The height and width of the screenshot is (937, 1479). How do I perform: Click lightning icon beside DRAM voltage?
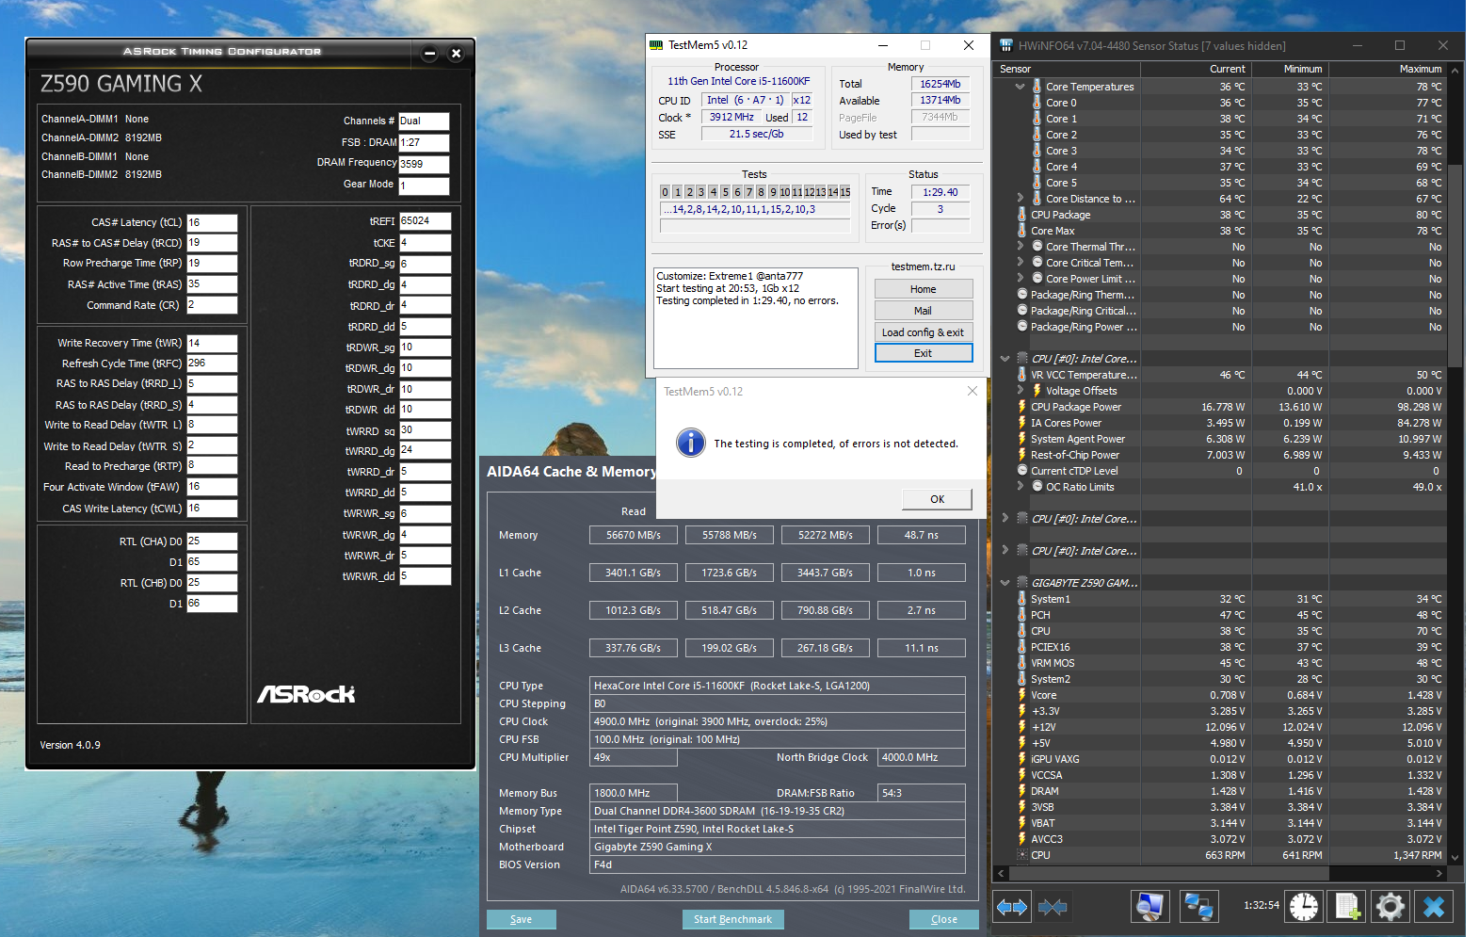tap(1021, 791)
